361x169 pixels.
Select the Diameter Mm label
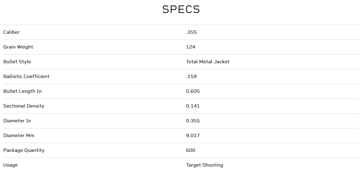[19, 136]
